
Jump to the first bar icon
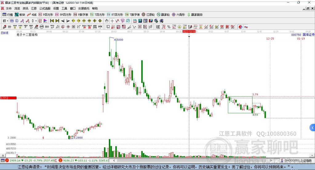[x=52, y=21]
